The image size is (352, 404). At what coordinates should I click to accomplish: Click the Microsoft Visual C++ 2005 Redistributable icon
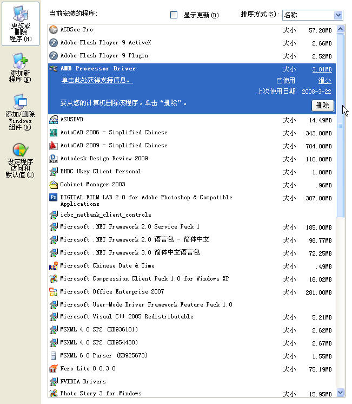(x=54, y=317)
